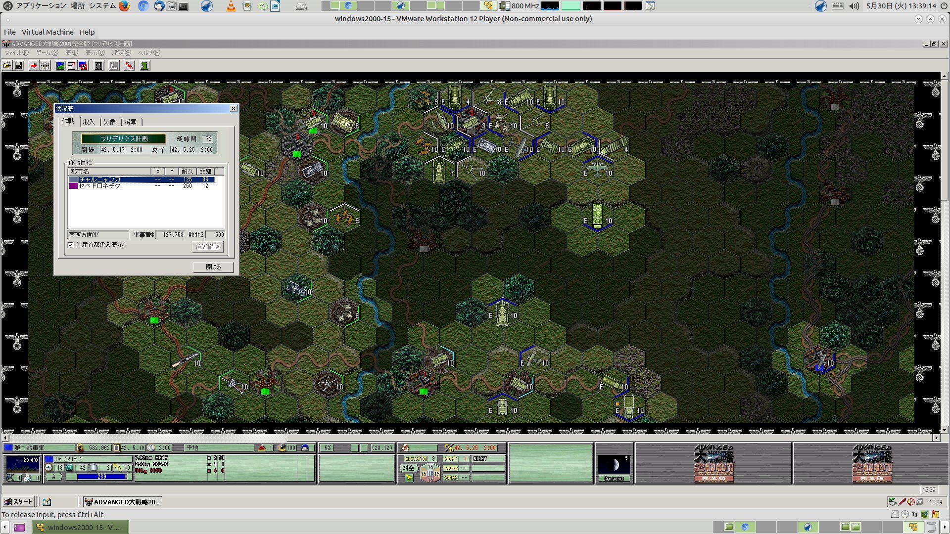
Task: Click the open file toolbar icon
Action: 7,66
